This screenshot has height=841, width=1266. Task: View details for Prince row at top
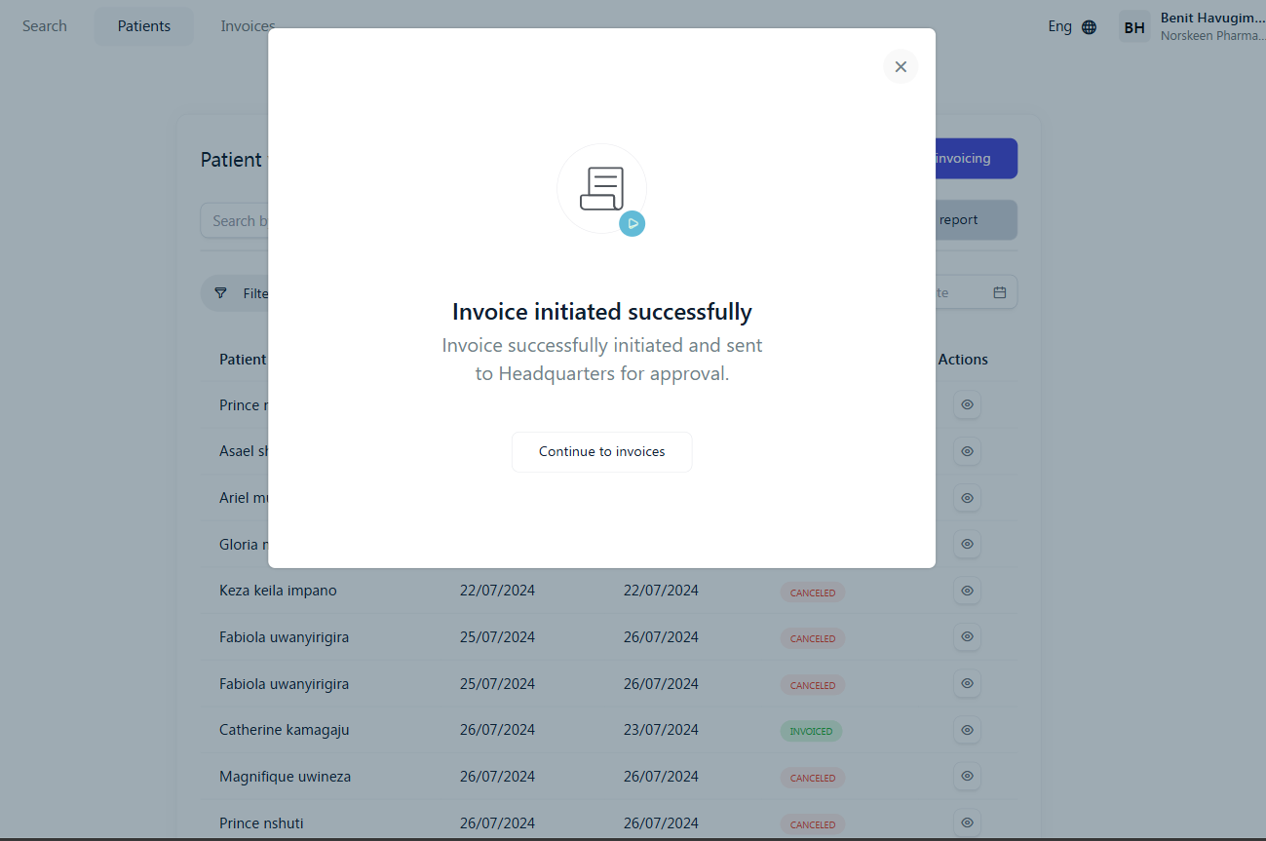[967, 404]
